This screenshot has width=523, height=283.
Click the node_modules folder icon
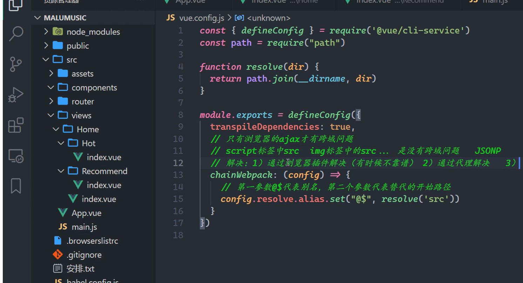point(57,31)
